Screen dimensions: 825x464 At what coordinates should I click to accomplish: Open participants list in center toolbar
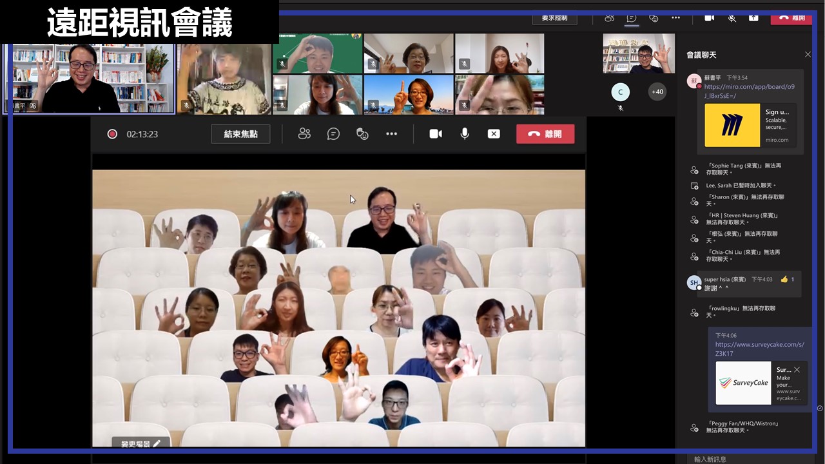click(304, 134)
